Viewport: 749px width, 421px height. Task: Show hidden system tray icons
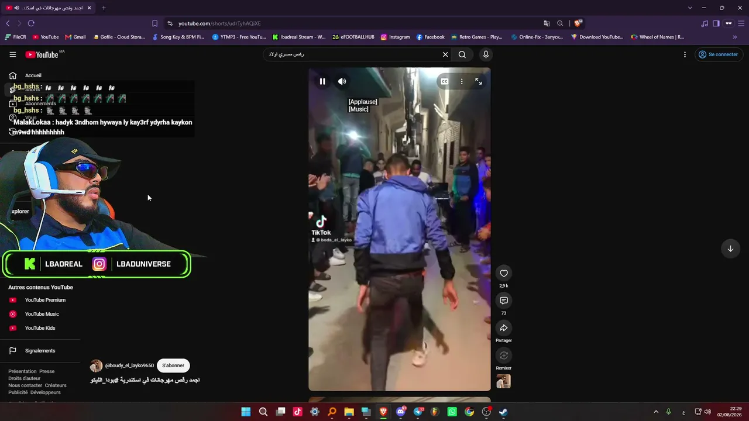(656, 412)
